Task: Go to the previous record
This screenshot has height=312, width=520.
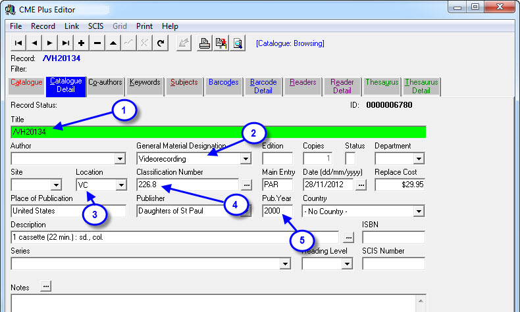Action: click(x=34, y=43)
